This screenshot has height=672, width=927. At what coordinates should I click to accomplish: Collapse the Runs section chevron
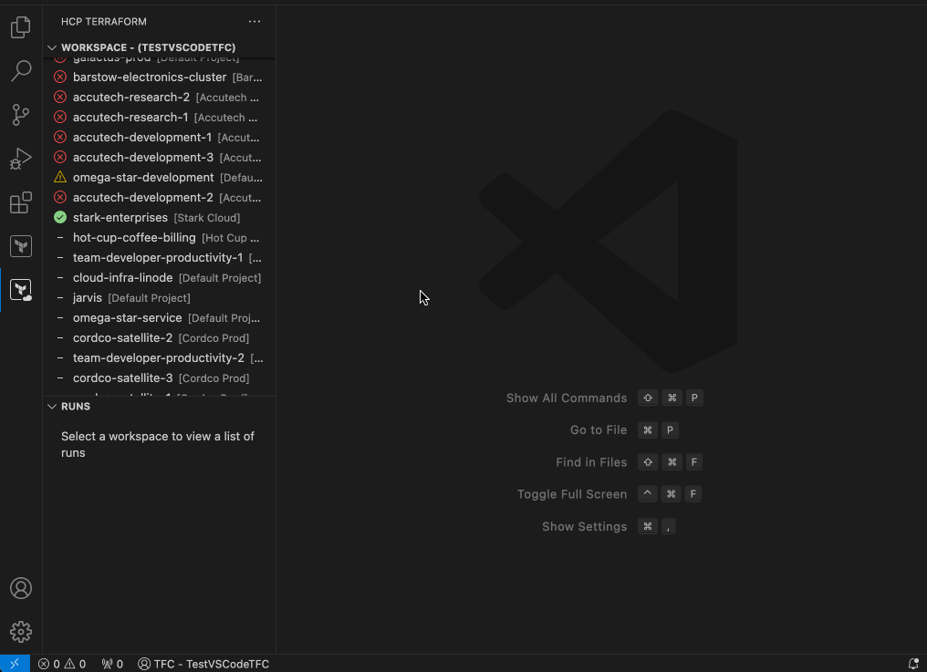52,406
